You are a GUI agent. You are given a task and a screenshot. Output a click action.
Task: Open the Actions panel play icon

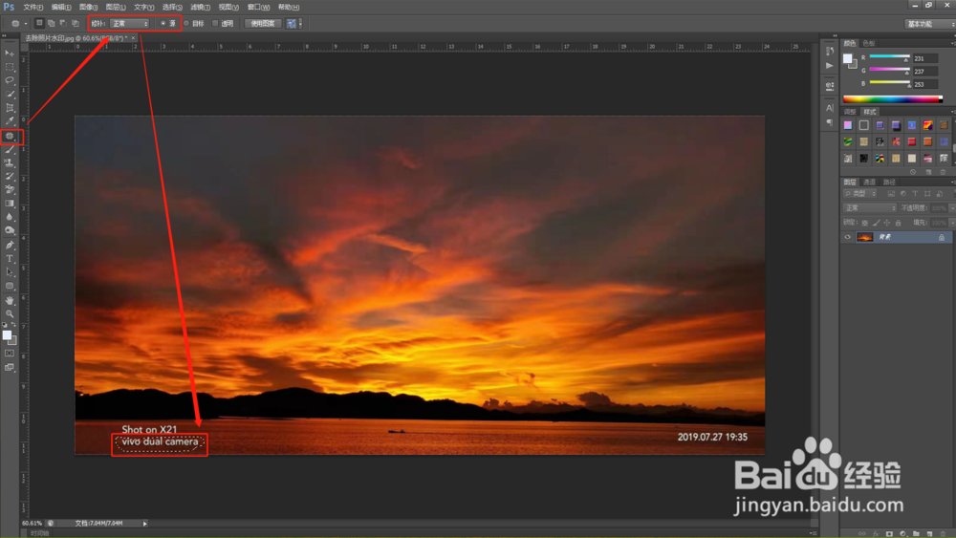click(x=829, y=65)
